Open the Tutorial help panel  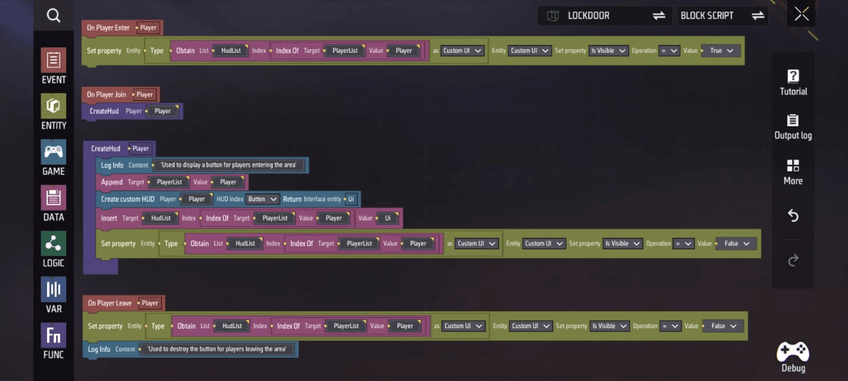(793, 82)
